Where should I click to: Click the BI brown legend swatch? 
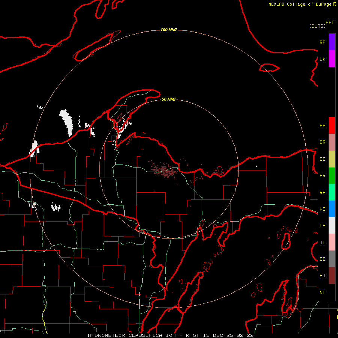click(332, 276)
